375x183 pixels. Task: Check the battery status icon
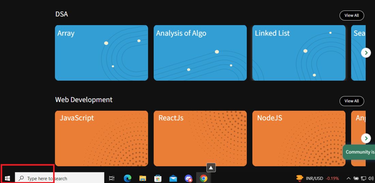pos(356,178)
